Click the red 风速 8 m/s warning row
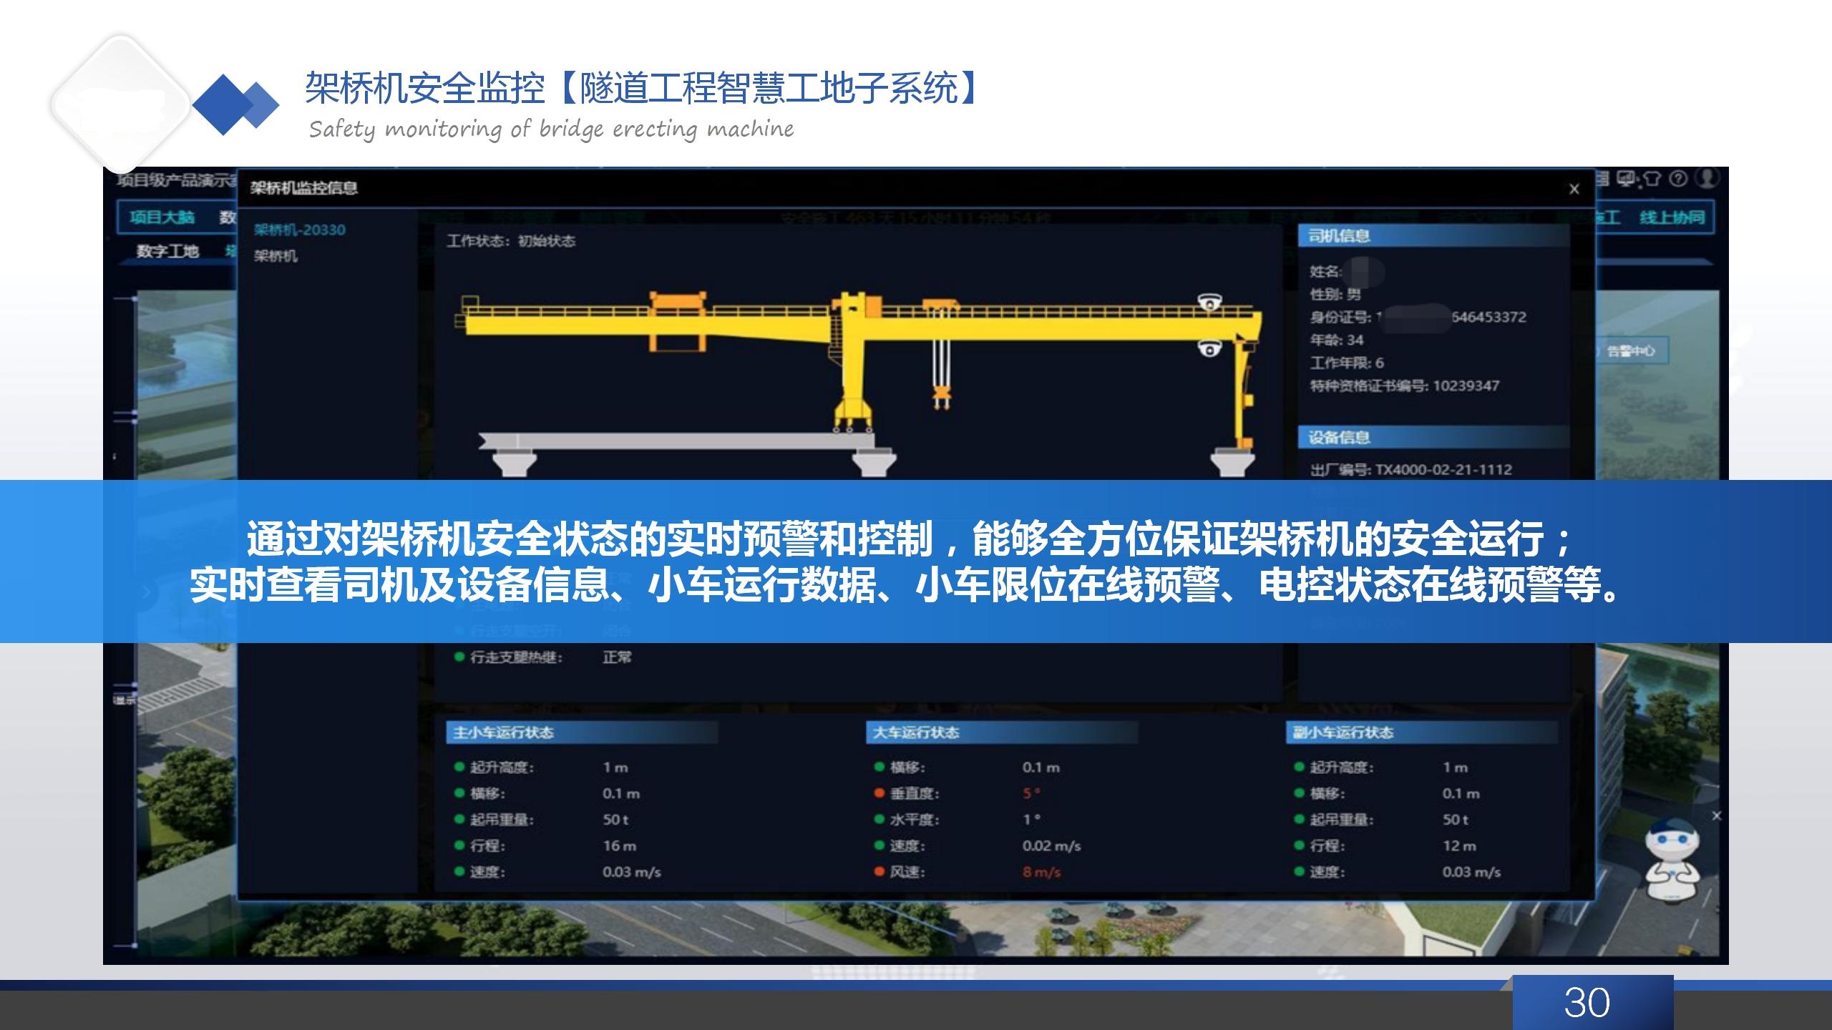This screenshot has height=1030, width=1832. click(968, 872)
